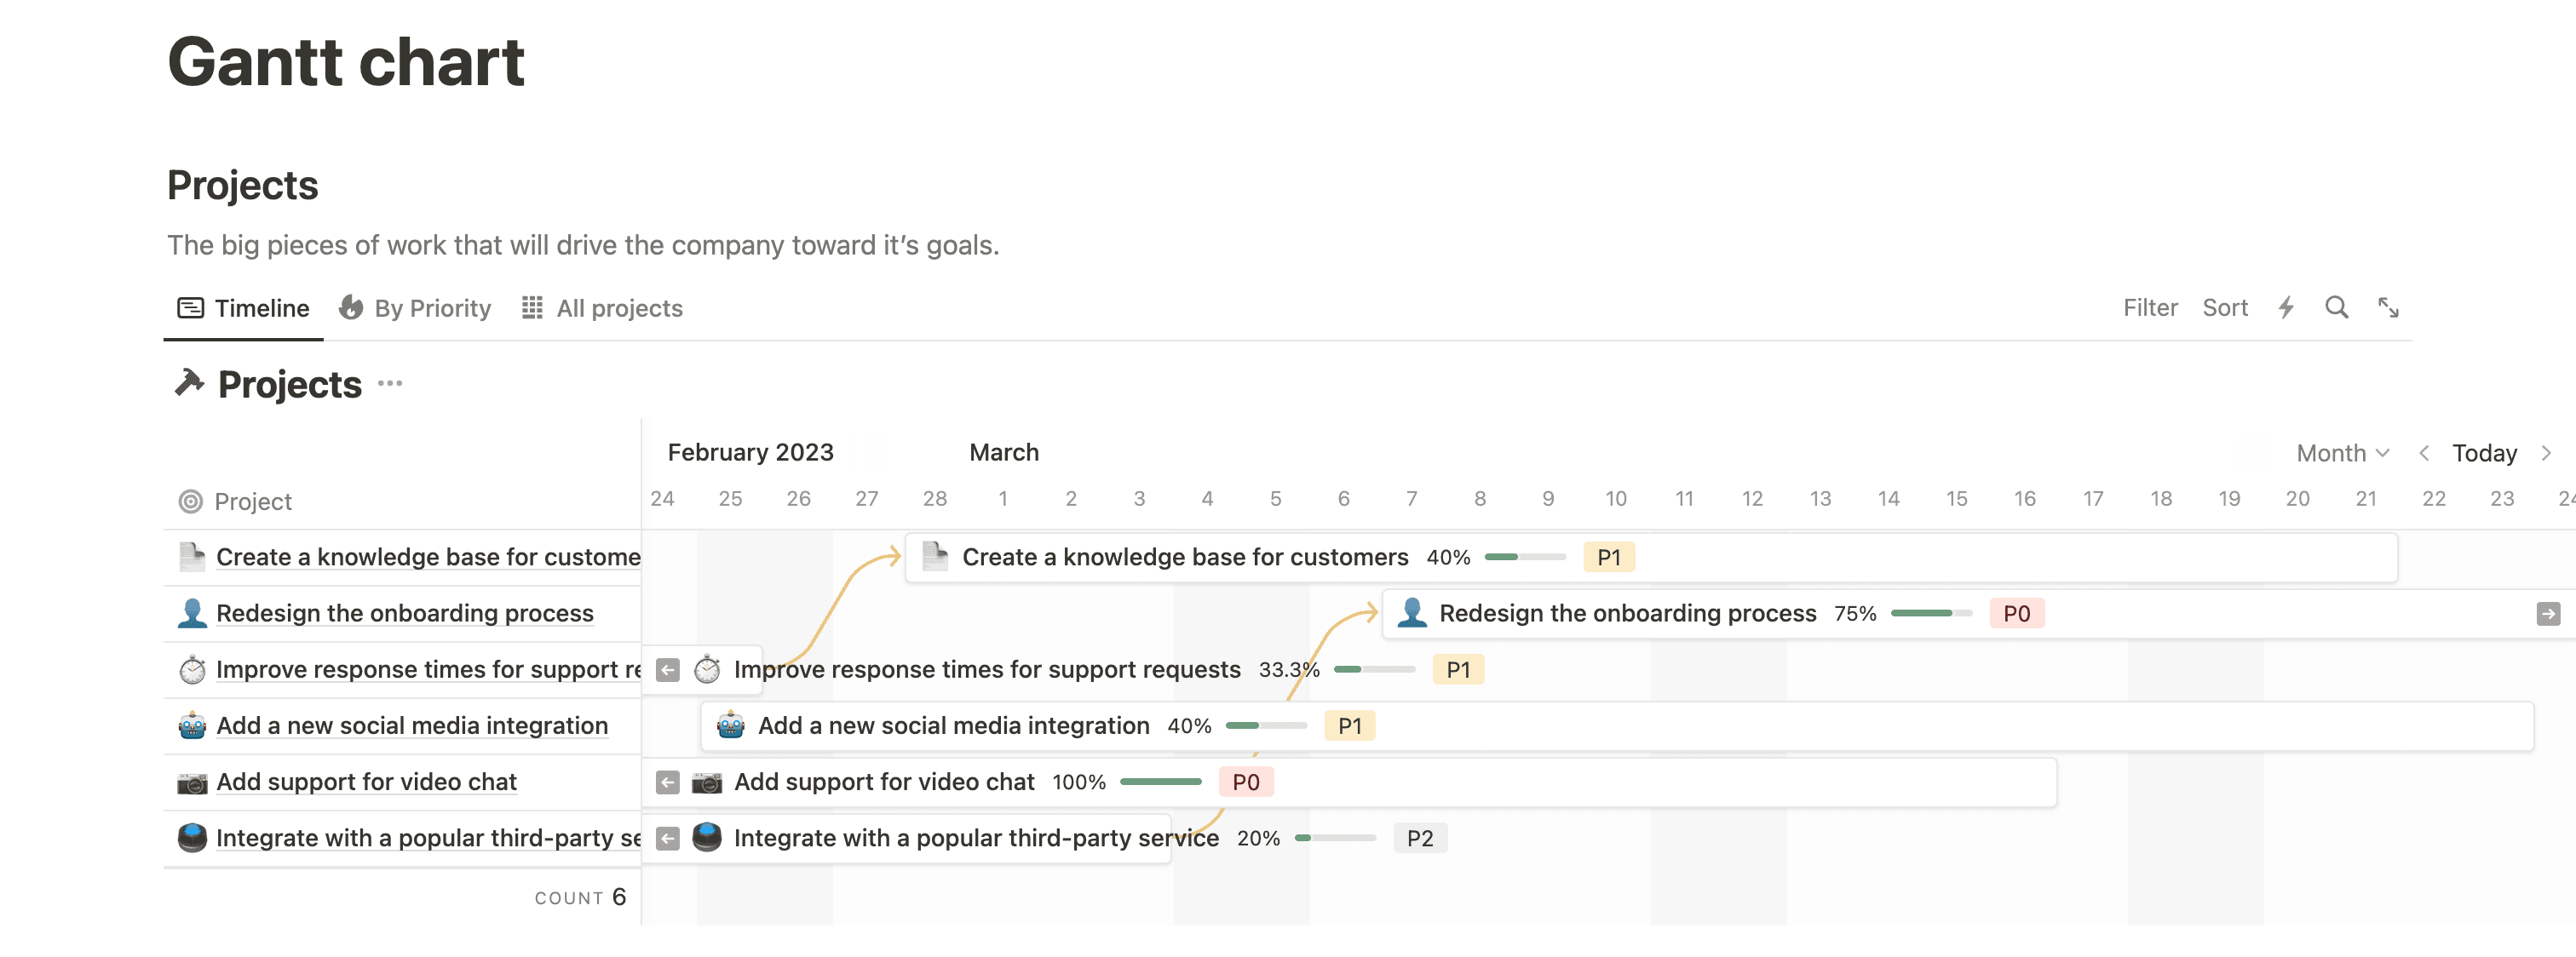Select the robot emoji on the social media row

pos(730,725)
